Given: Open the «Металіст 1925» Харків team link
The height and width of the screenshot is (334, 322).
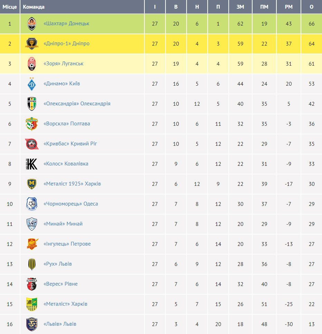Looking at the screenshot, I should coord(72,184).
